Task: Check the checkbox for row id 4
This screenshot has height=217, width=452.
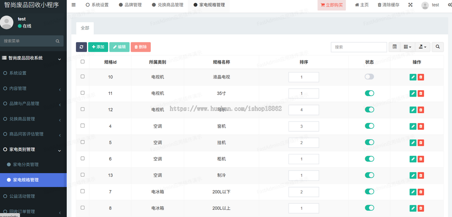Action: 82,125
